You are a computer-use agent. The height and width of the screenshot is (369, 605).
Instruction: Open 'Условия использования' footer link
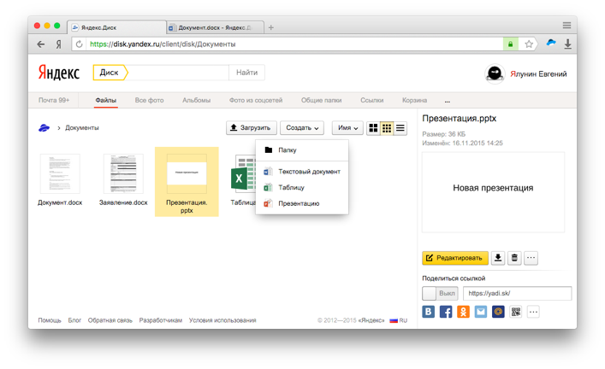[x=222, y=320]
